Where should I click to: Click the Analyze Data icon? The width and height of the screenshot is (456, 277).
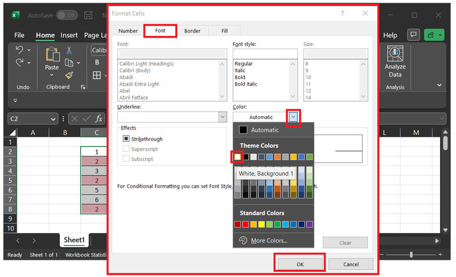click(x=395, y=54)
